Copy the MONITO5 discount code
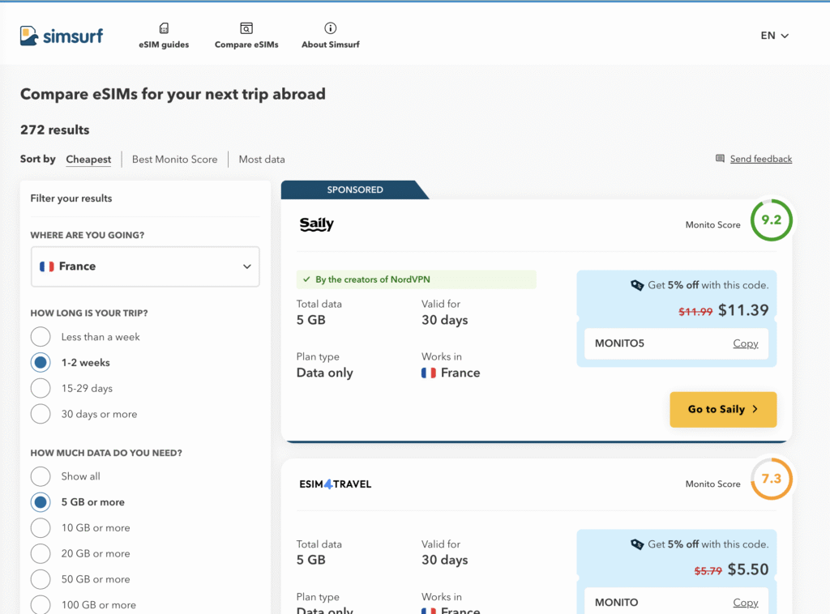Screen dimensions: 830x614 [746, 343]
